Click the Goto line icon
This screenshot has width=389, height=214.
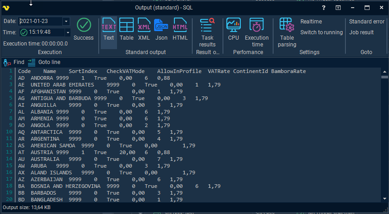(x=32, y=62)
